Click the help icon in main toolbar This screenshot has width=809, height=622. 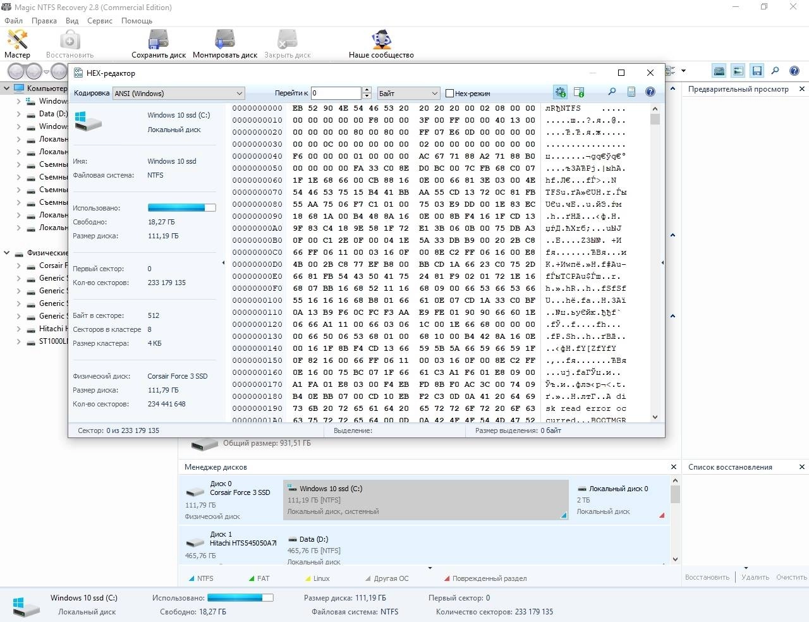(x=794, y=71)
